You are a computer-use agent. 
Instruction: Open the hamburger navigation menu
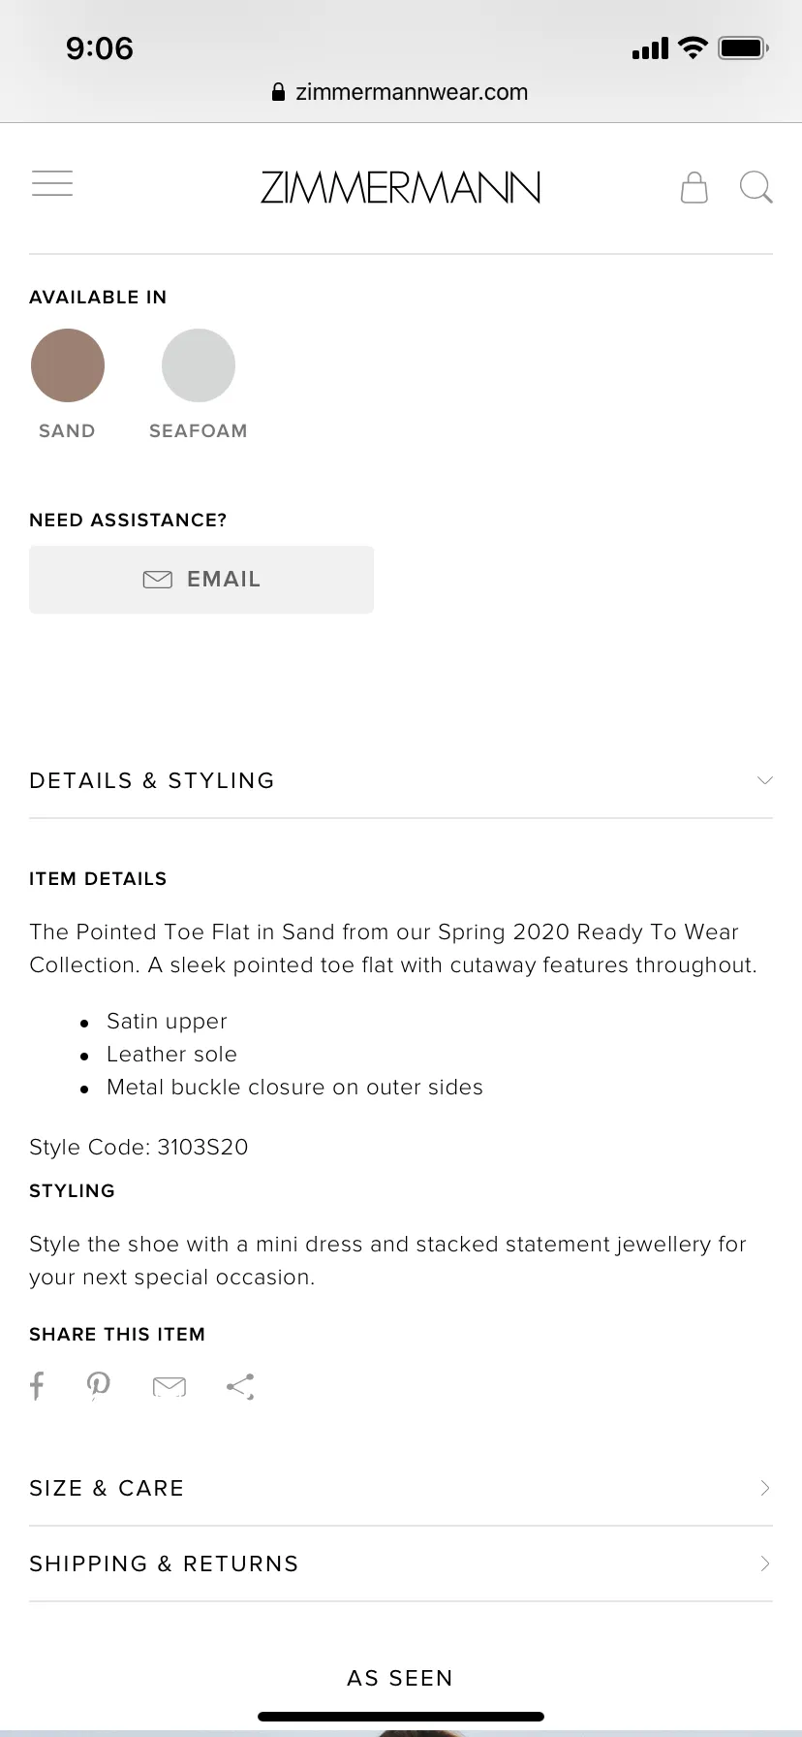tap(52, 183)
